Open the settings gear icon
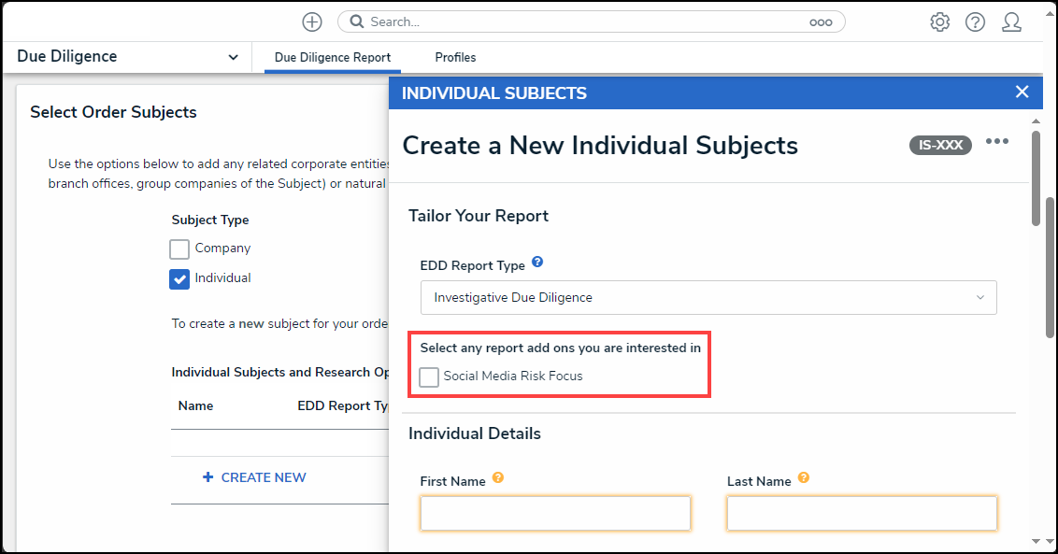1058x554 pixels. point(939,22)
